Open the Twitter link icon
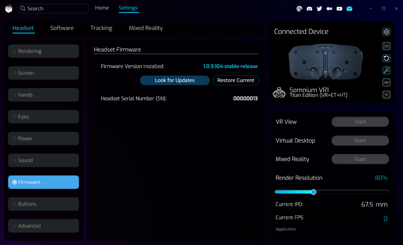 (320, 9)
